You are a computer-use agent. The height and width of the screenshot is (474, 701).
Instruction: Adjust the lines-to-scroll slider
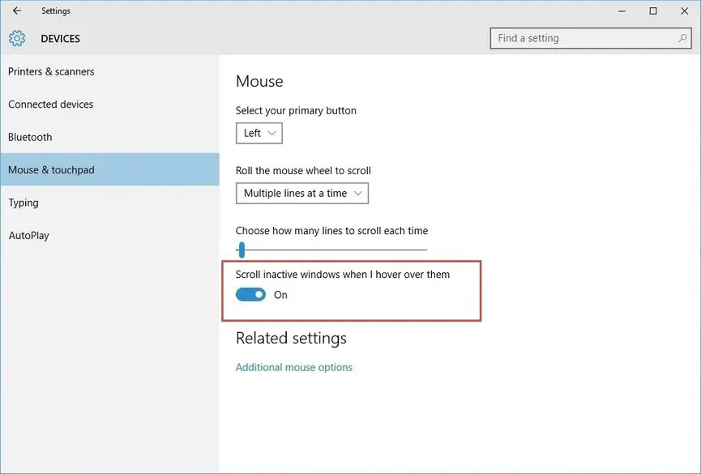pos(241,250)
